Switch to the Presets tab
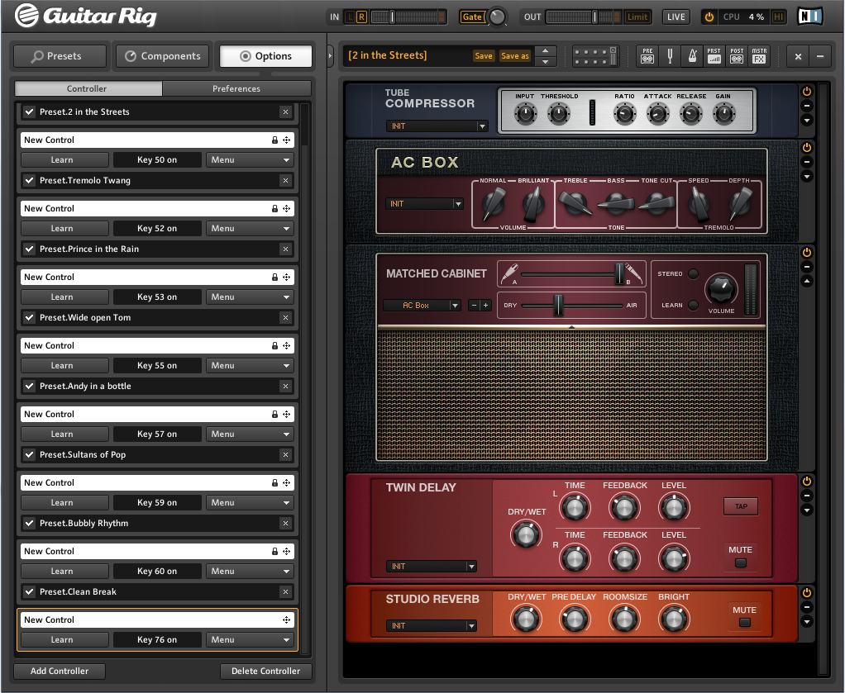 tap(60, 56)
